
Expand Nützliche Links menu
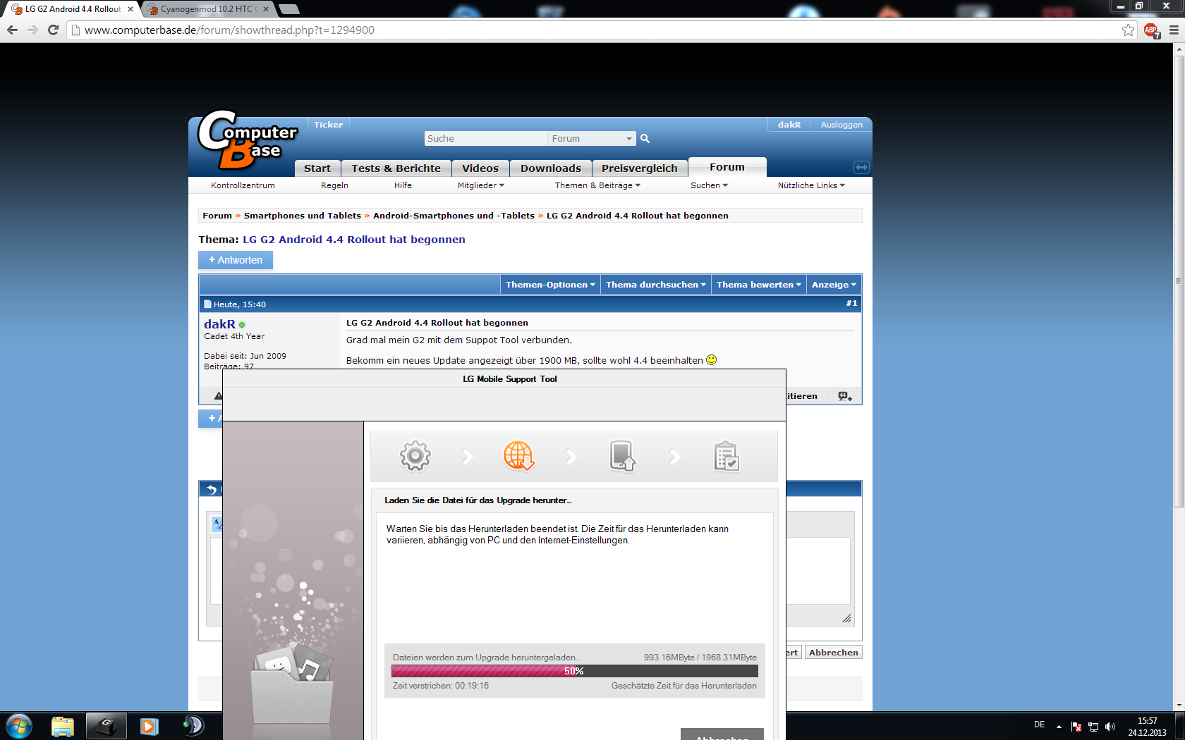pyautogui.click(x=811, y=185)
